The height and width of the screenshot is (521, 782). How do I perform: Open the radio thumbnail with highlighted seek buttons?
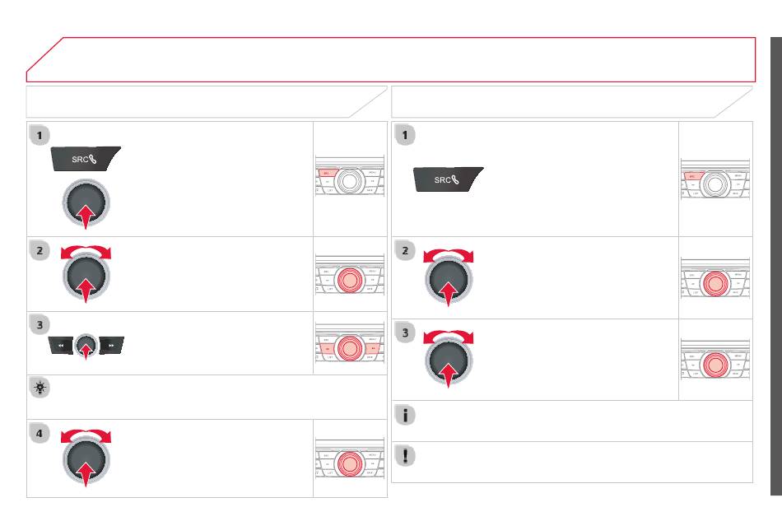pyautogui.click(x=350, y=344)
